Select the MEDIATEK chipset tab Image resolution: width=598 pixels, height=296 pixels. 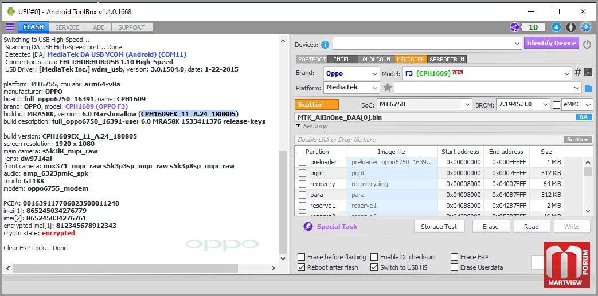[x=411, y=60]
